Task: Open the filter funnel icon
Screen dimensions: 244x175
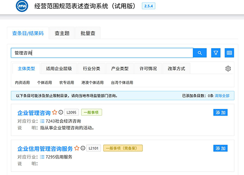Action: (x=216, y=53)
